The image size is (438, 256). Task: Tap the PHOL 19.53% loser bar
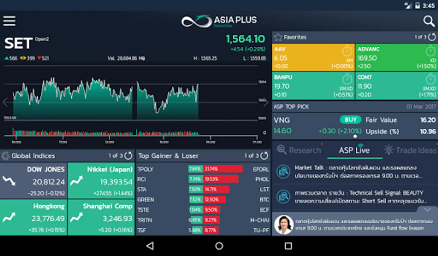pos(221,179)
